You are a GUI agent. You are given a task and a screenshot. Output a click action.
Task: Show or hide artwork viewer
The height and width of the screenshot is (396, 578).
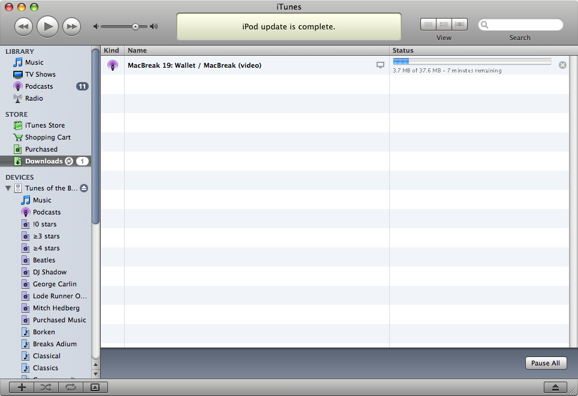point(95,387)
